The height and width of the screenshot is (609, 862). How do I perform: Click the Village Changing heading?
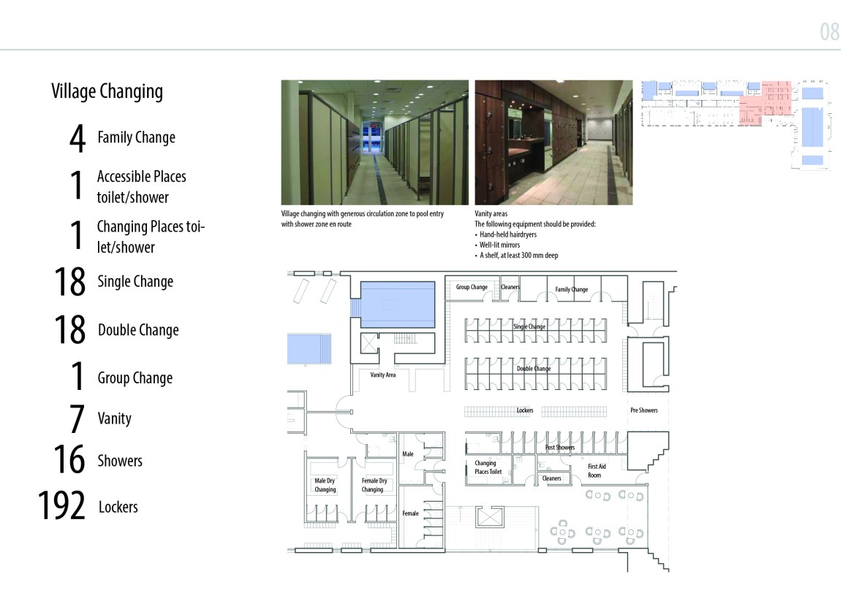point(107,91)
